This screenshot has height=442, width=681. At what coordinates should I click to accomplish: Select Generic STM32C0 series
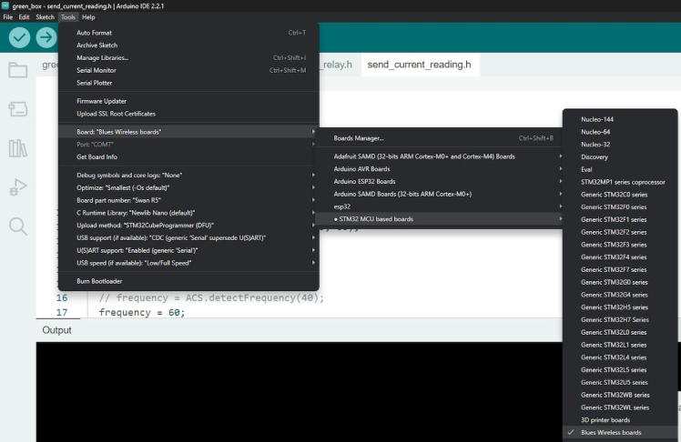coord(620,195)
